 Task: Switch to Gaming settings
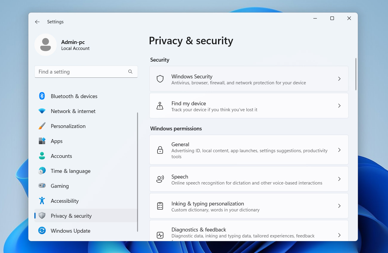point(86,186)
